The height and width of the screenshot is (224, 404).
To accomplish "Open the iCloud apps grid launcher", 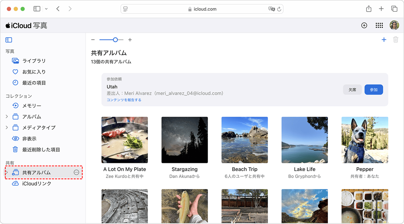I will coord(379,25).
